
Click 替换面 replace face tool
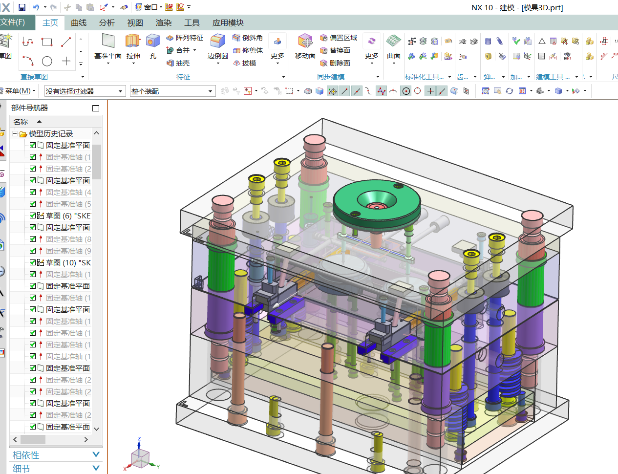pyautogui.click(x=335, y=50)
